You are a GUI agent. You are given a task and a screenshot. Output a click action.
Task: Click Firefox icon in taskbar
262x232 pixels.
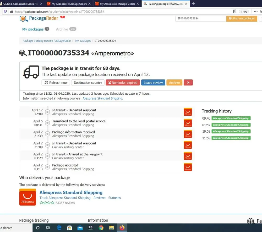(x=122, y=228)
